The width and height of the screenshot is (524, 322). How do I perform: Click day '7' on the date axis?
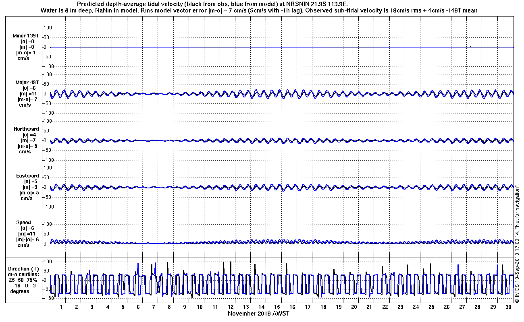154,307
